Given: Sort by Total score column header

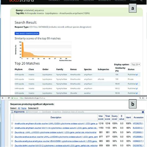Looking at the screenshot, I should 108,118.
